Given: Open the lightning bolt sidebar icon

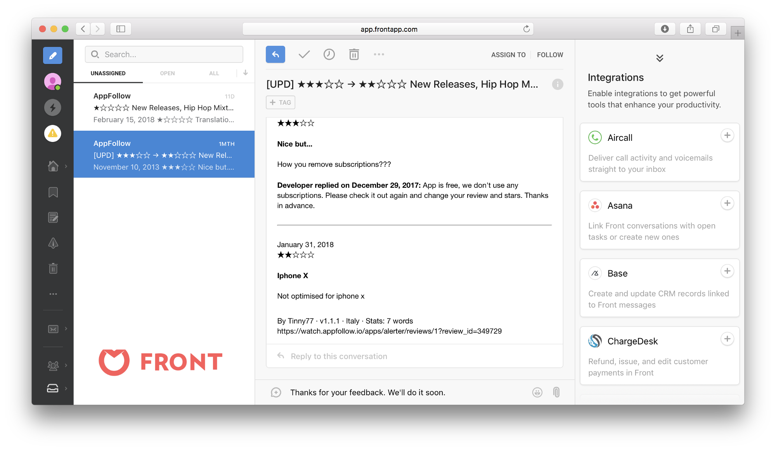Looking at the screenshot, I should point(53,107).
